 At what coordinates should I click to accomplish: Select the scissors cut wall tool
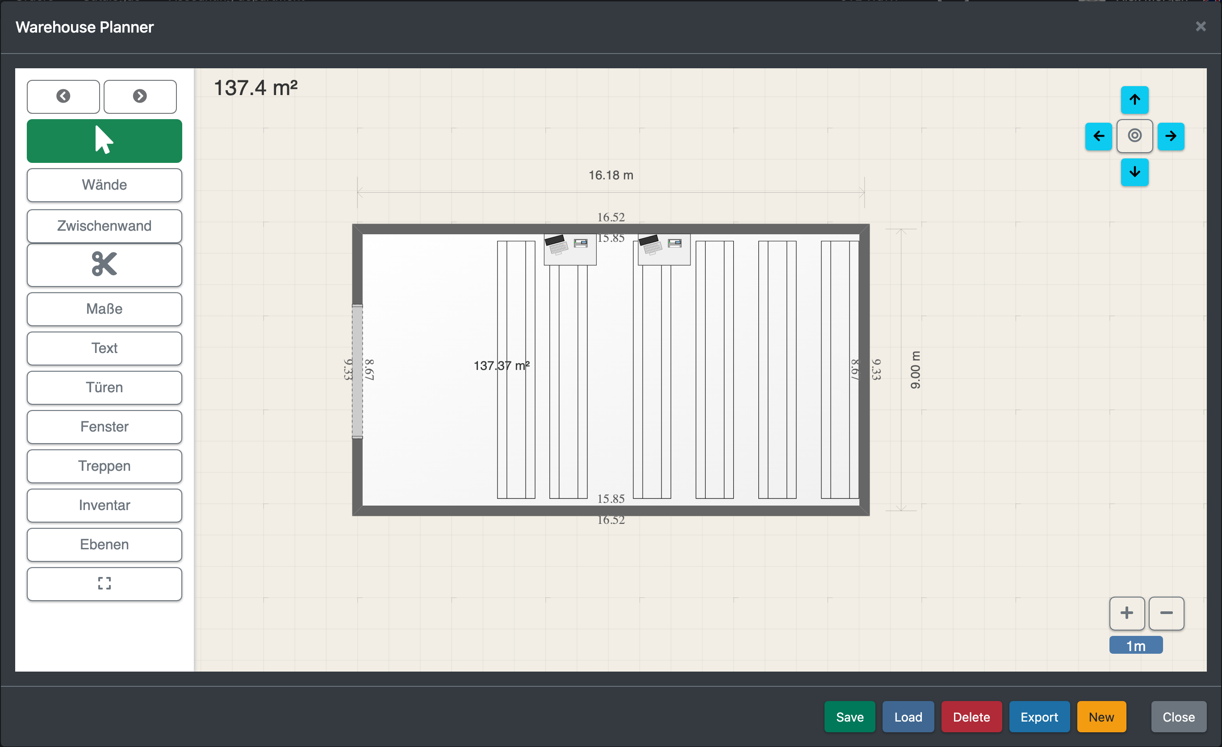point(104,265)
